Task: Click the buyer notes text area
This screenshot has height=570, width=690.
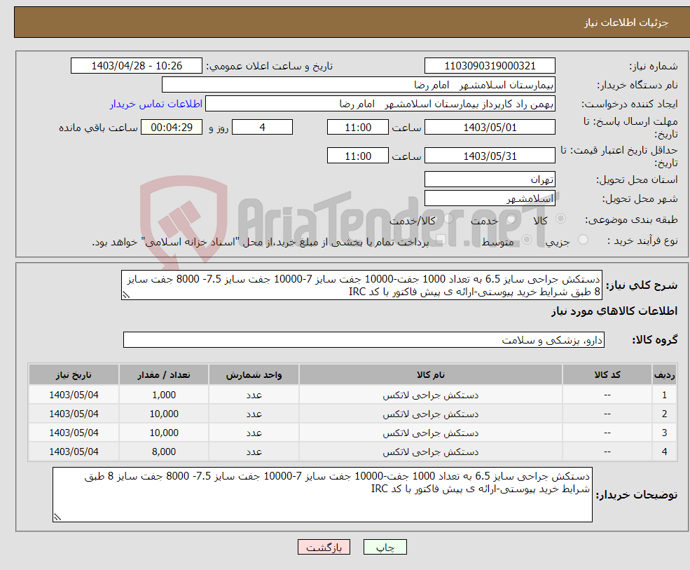Action: [322, 495]
